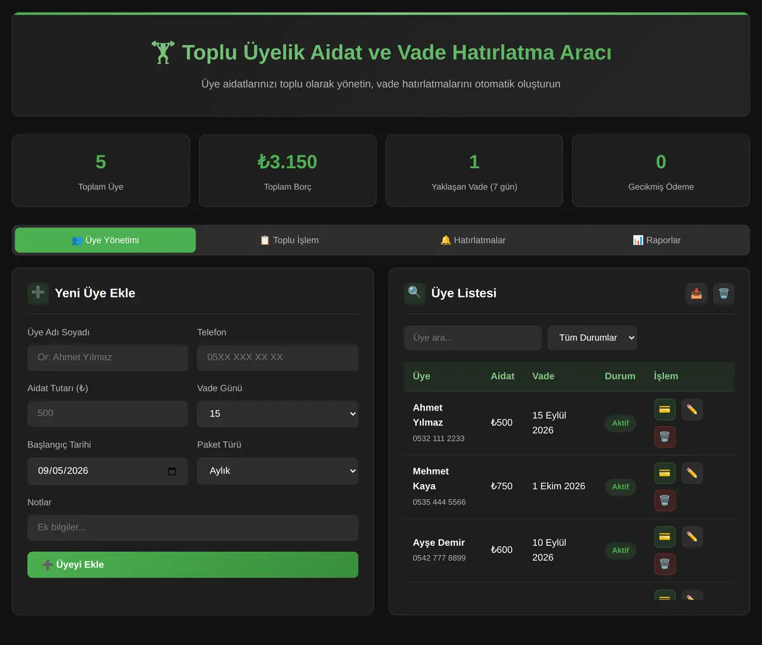The image size is (762, 645).
Task: Open the Vade Günü dropdown showing 15
Action: 277,414
